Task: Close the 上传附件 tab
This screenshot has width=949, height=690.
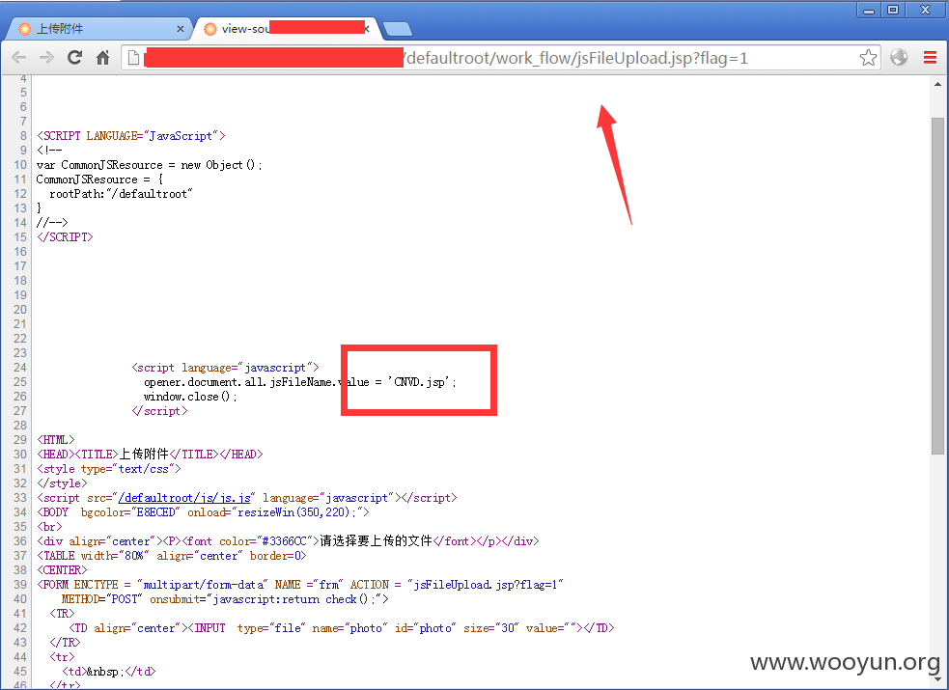Action: pyautogui.click(x=180, y=28)
